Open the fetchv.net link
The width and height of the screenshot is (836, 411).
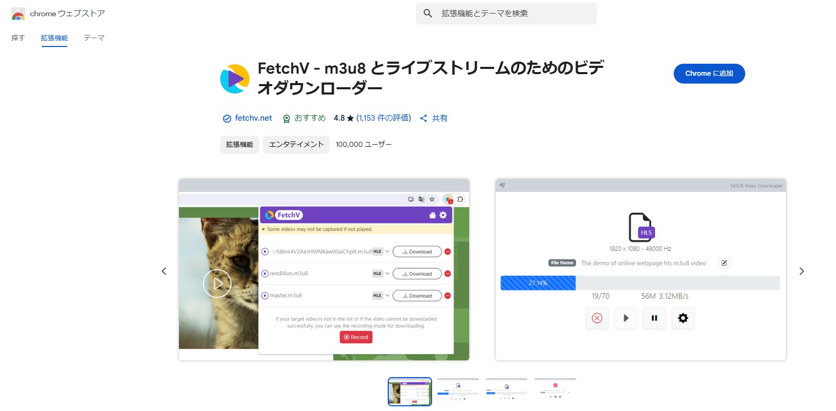coord(253,118)
